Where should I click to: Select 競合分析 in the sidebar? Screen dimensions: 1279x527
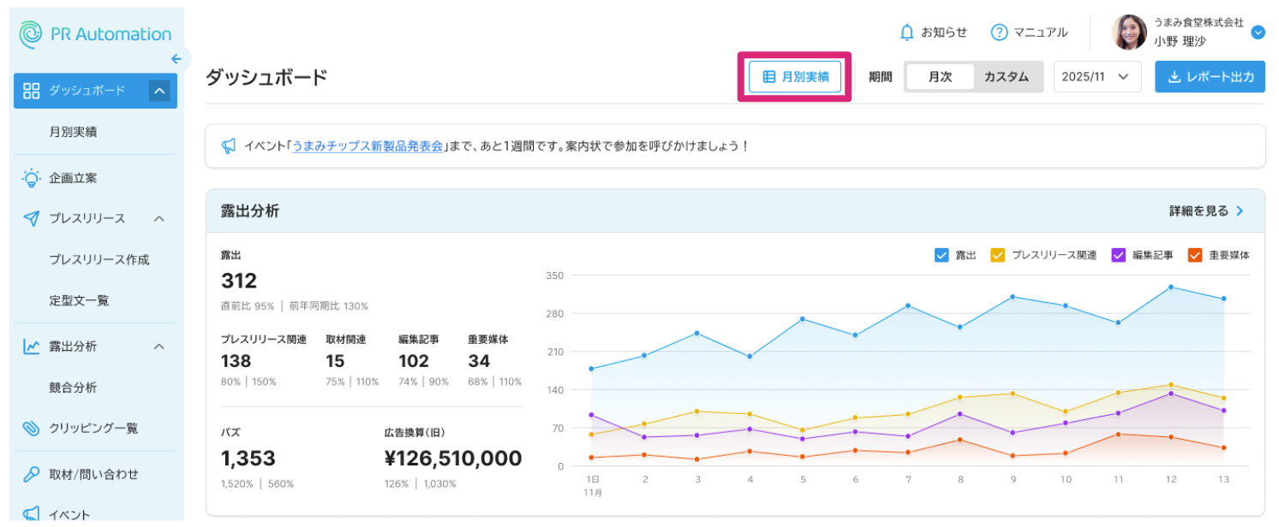[x=73, y=388]
